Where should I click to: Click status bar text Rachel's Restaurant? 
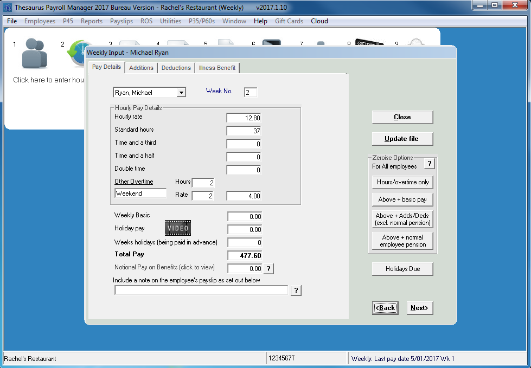pos(30,359)
